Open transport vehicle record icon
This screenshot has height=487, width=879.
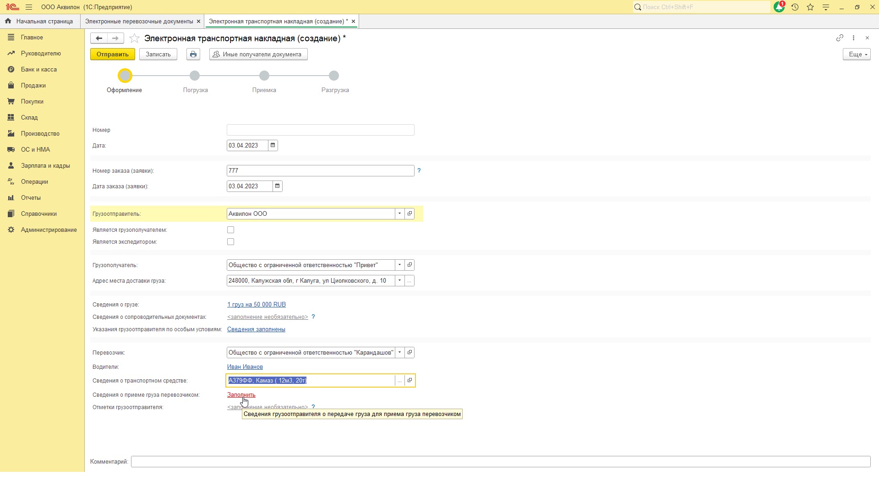click(409, 380)
